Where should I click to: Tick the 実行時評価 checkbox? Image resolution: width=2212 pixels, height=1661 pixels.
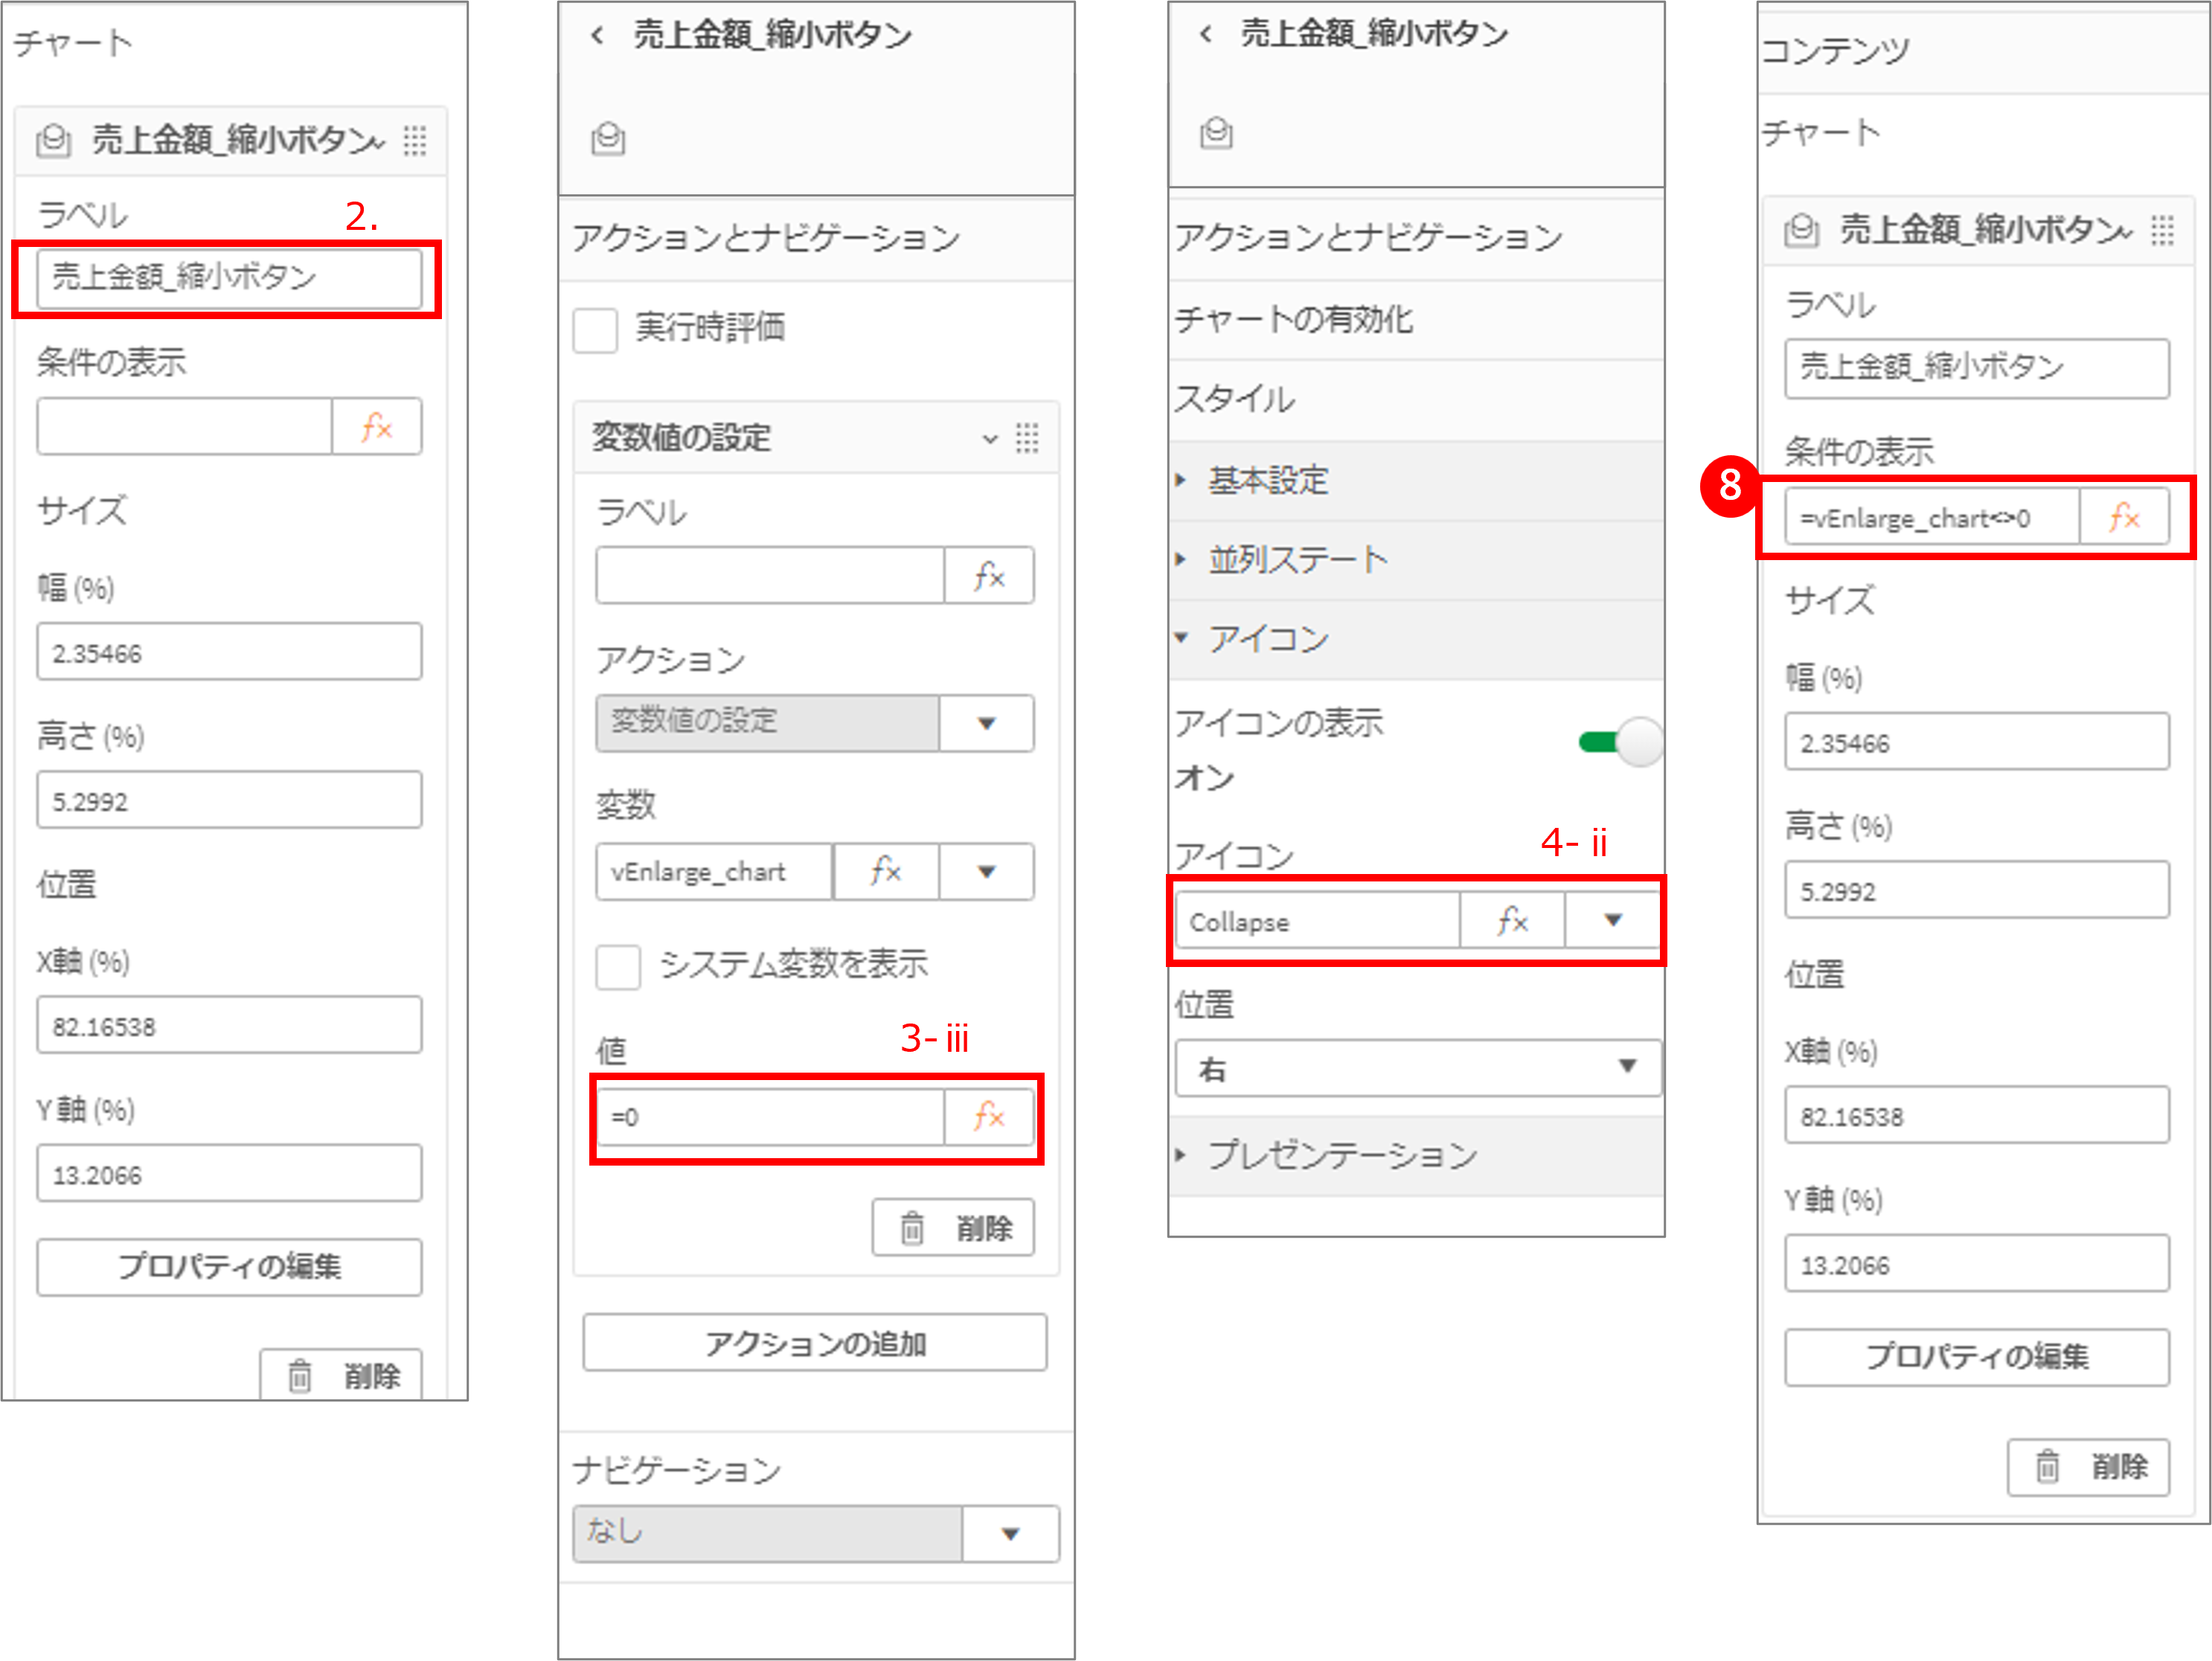pos(595,330)
